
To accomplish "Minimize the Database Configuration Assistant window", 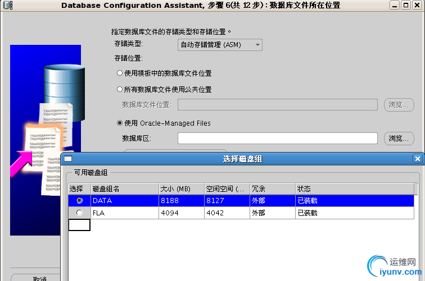I will click(395, 5).
